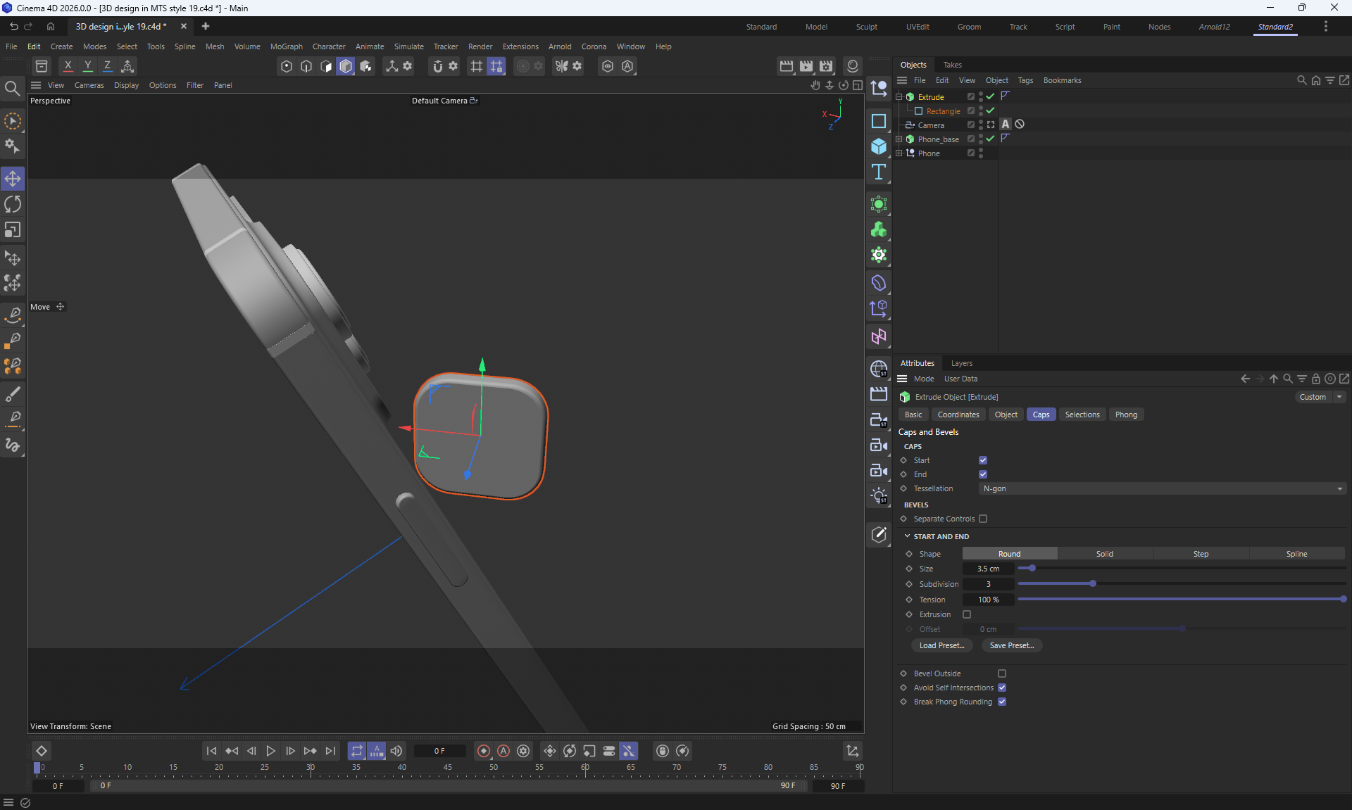The width and height of the screenshot is (1352, 810).
Task: Expand the Phone_base object in tree
Action: coord(899,139)
